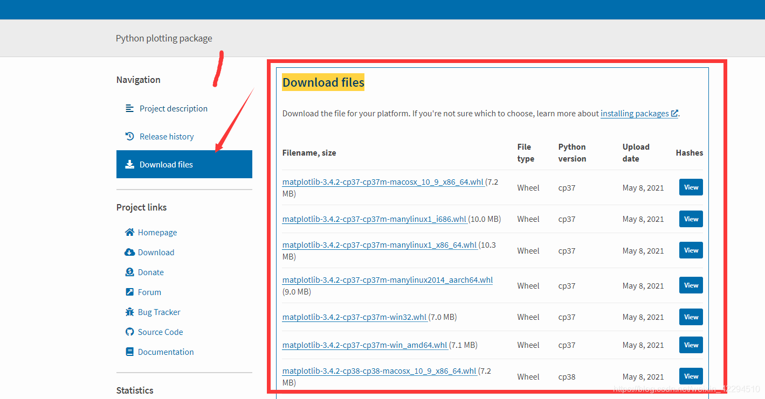This screenshot has height=399, width=765.
Task: Click the cloud Download icon
Action: [x=129, y=252]
